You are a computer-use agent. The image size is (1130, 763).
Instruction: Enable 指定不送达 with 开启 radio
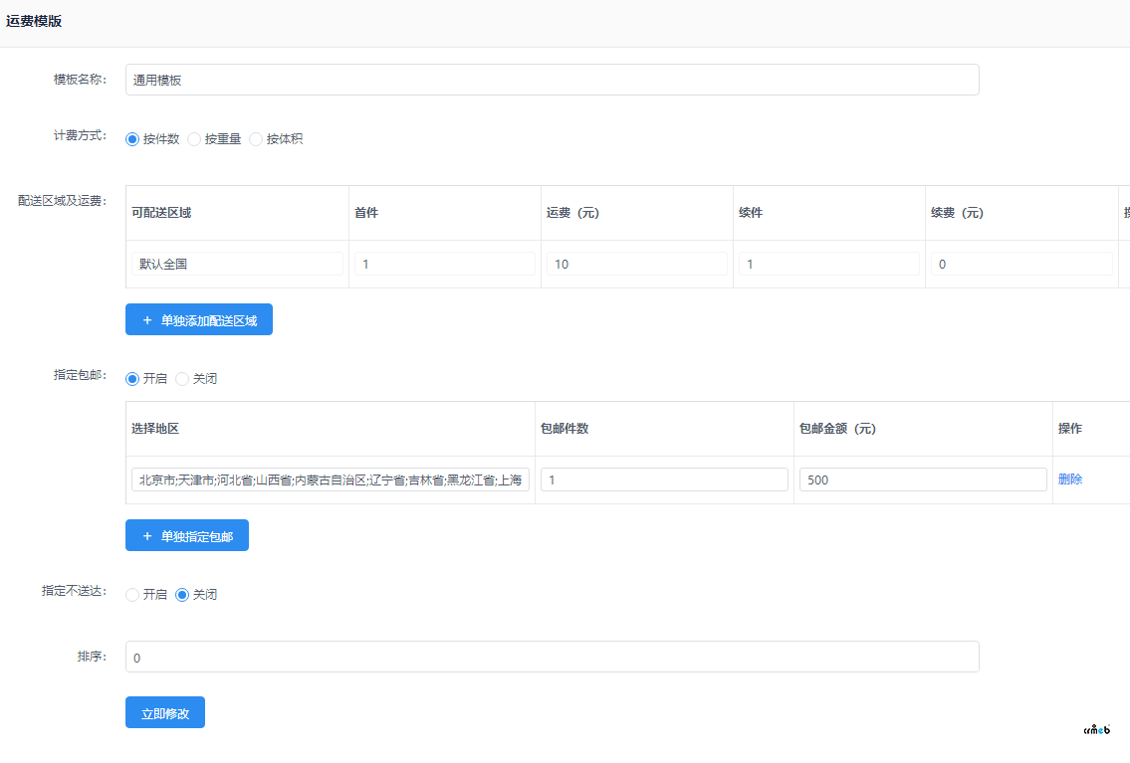pos(132,595)
